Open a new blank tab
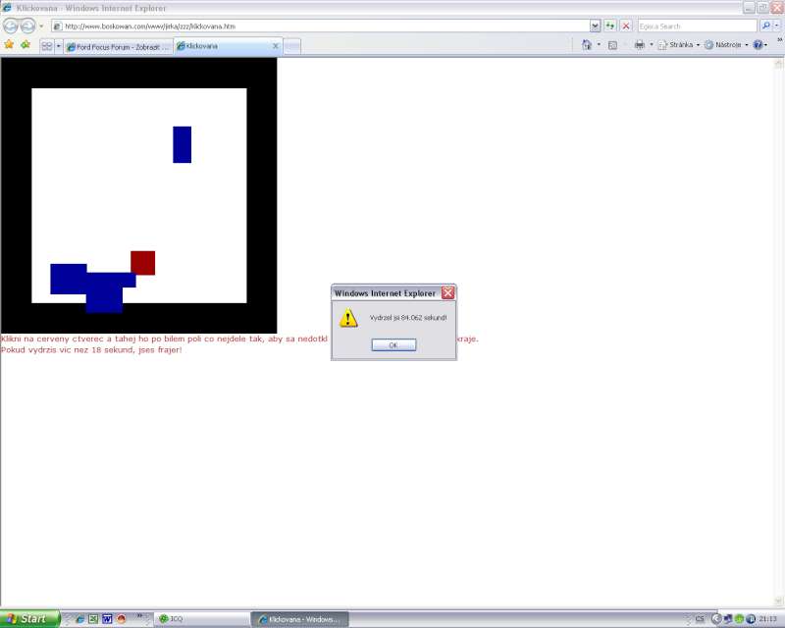The image size is (785, 628). tap(291, 46)
